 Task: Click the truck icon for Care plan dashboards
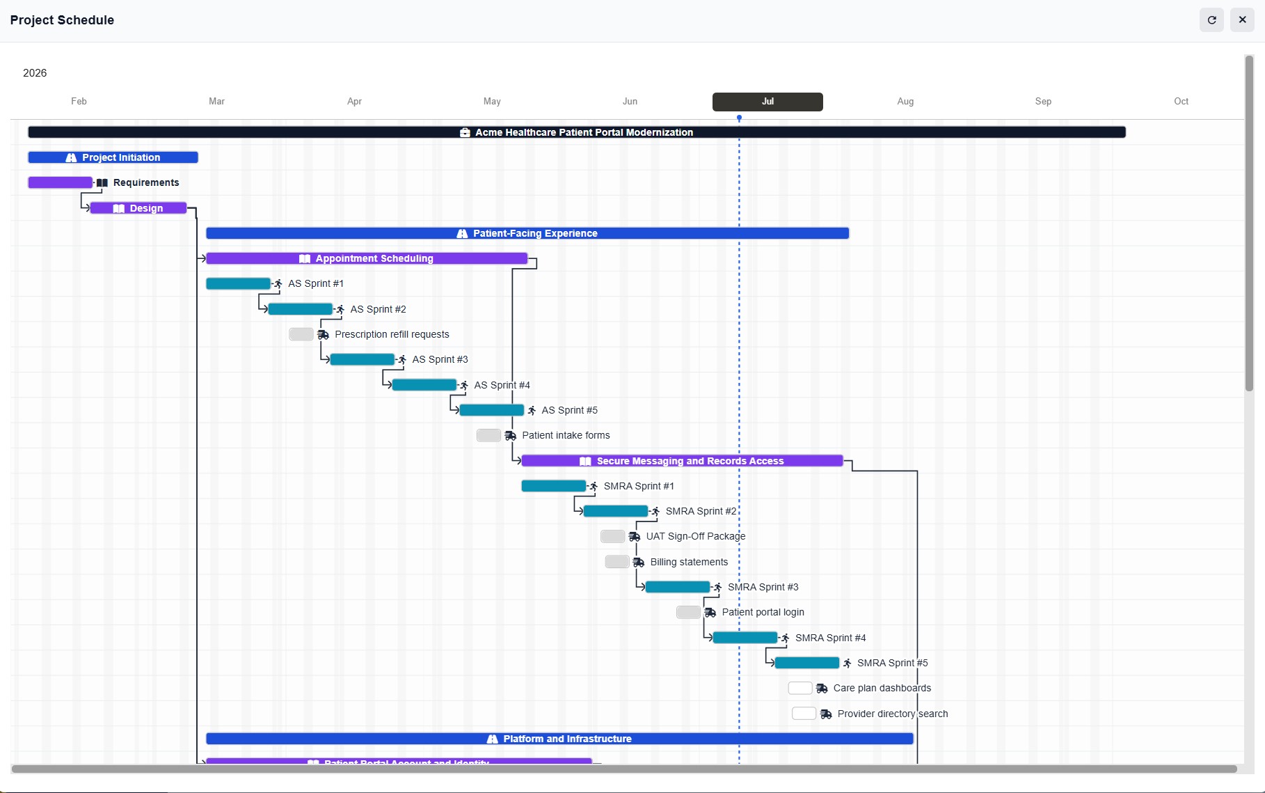[822, 689]
